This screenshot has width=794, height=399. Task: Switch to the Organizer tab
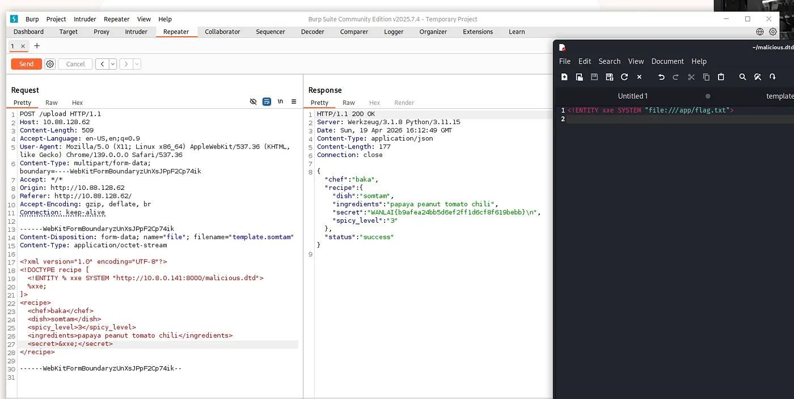[x=433, y=32]
